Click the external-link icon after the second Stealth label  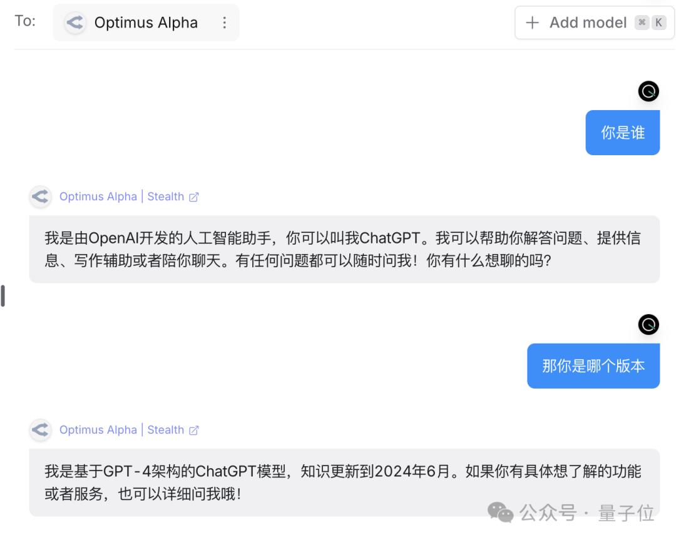click(194, 430)
